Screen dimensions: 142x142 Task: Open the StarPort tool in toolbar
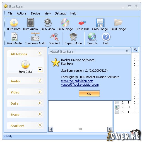click(54, 39)
